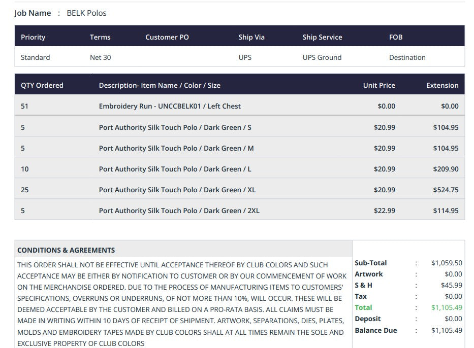Click the $209.90 extension amount
Image resolution: width=474 pixels, height=348 pixels.
tap(446, 169)
